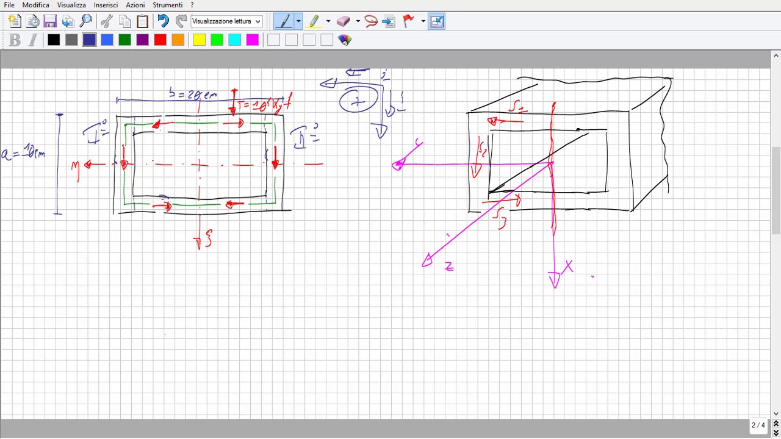Go to previous page with double-up arrow
Image resolution: width=781 pixels, height=439 pixels.
point(776,424)
